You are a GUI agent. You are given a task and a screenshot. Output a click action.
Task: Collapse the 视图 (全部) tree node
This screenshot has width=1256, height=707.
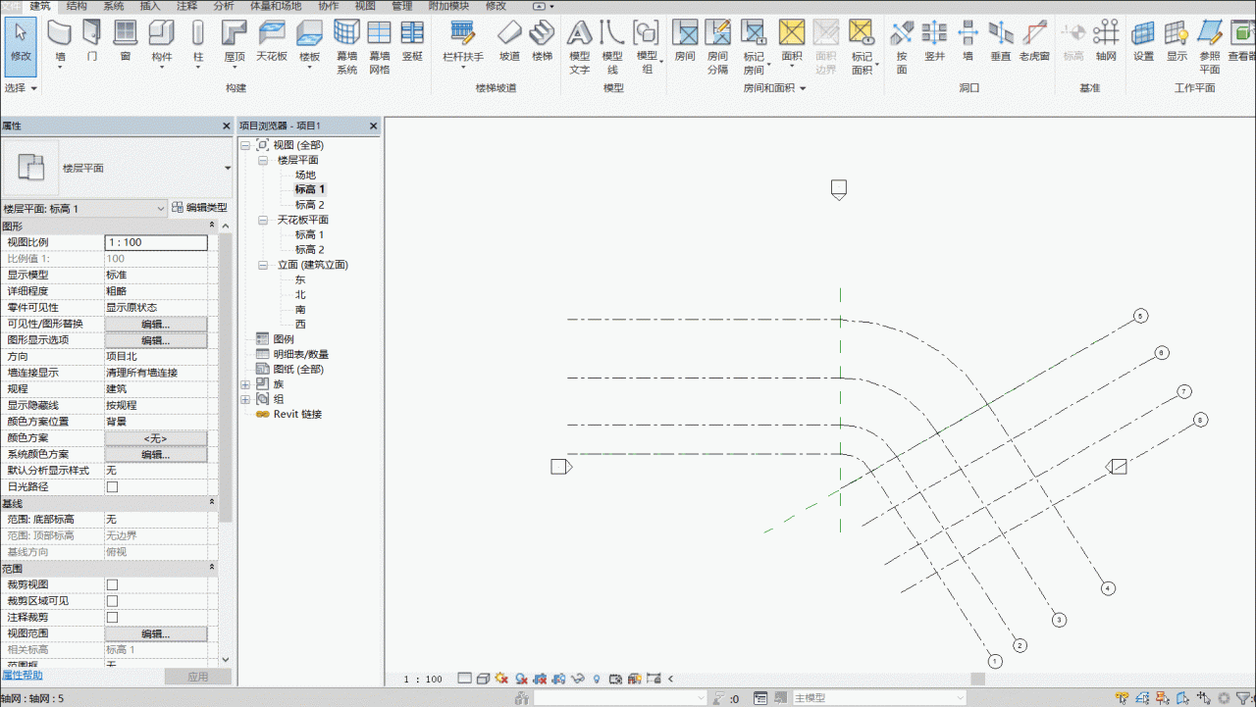[x=245, y=145]
